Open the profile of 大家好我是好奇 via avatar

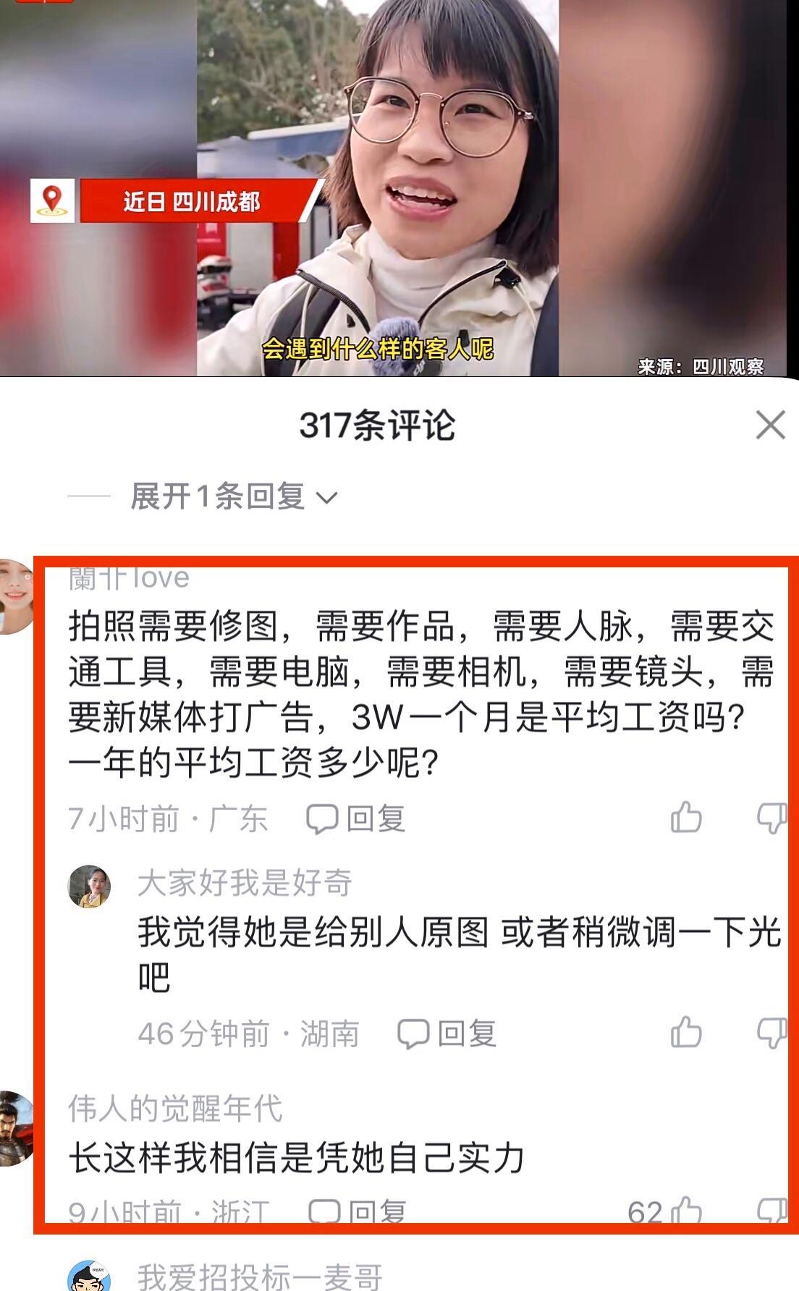tap(89, 886)
